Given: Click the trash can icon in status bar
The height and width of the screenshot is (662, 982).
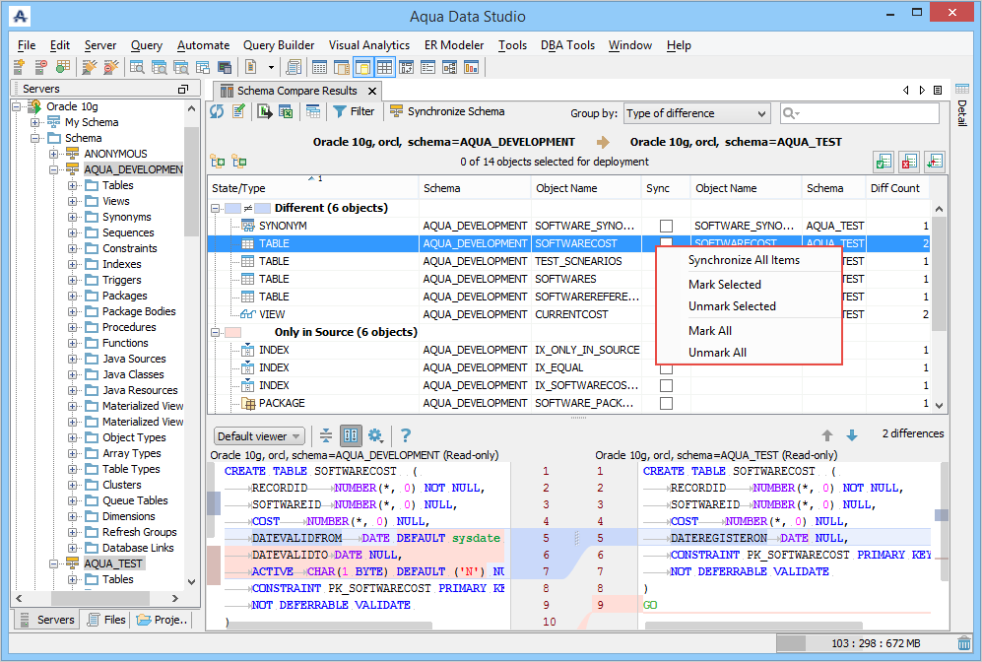Looking at the screenshot, I should (x=963, y=643).
